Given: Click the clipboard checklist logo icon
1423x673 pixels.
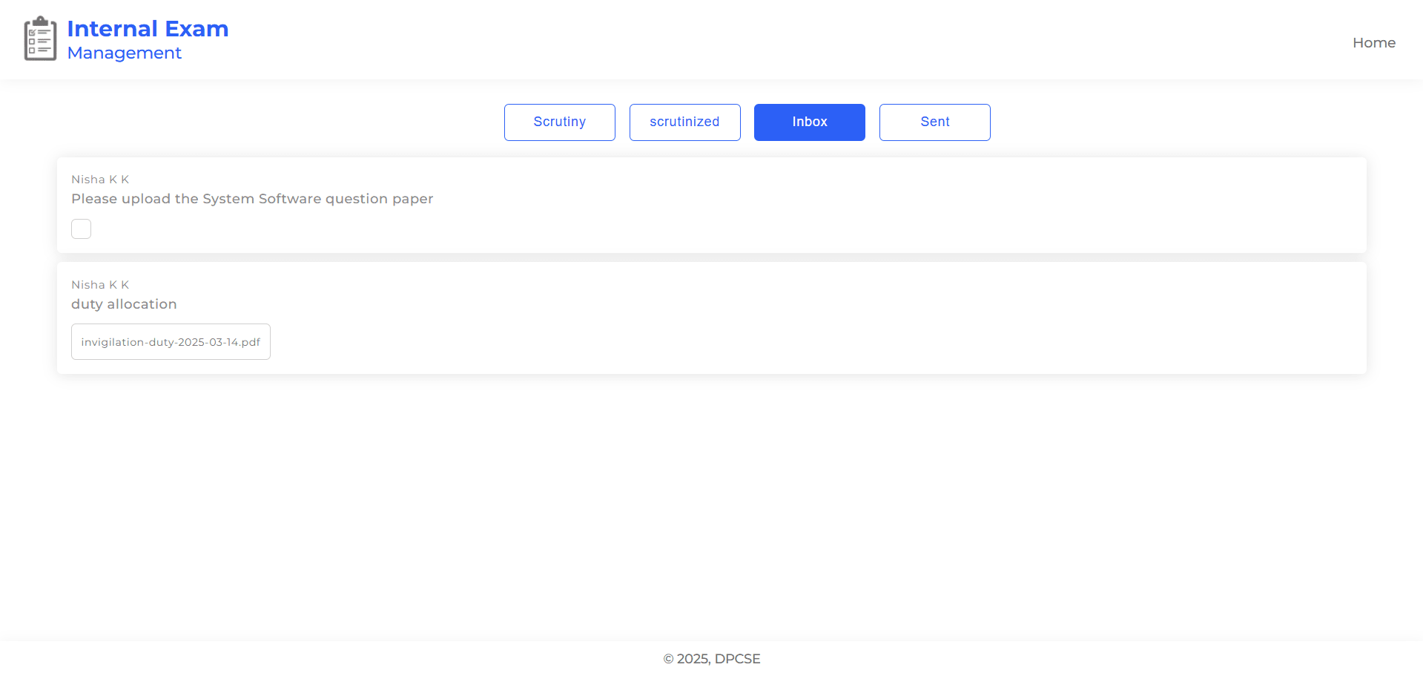Looking at the screenshot, I should [40, 39].
